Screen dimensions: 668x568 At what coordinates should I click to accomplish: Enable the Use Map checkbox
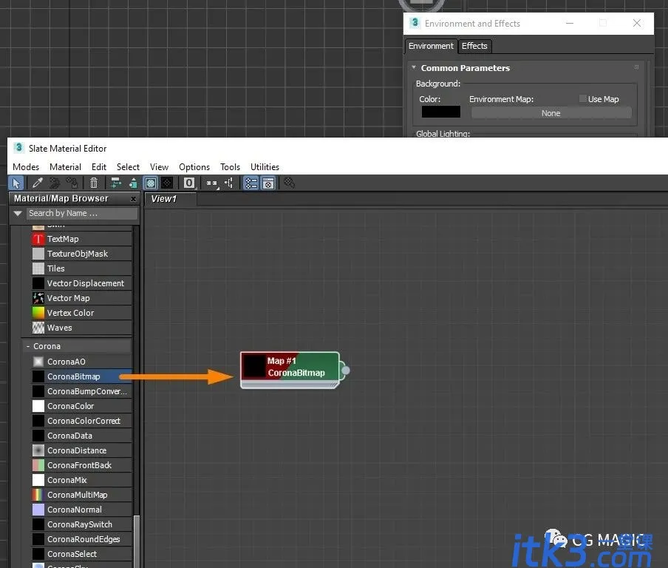tap(582, 99)
